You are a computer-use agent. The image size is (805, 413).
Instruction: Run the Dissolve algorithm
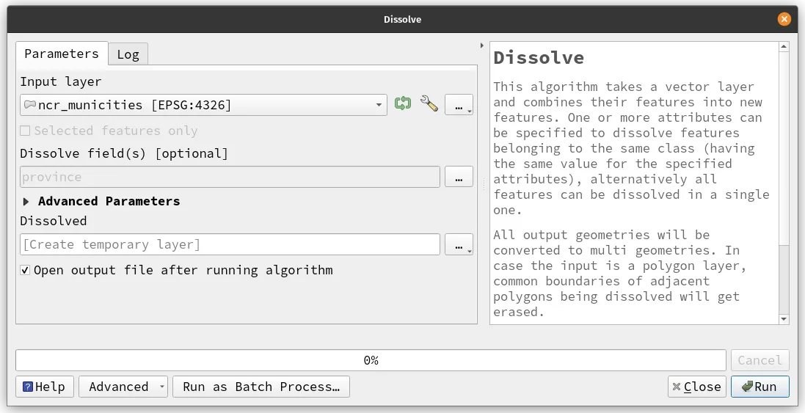(x=760, y=387)
